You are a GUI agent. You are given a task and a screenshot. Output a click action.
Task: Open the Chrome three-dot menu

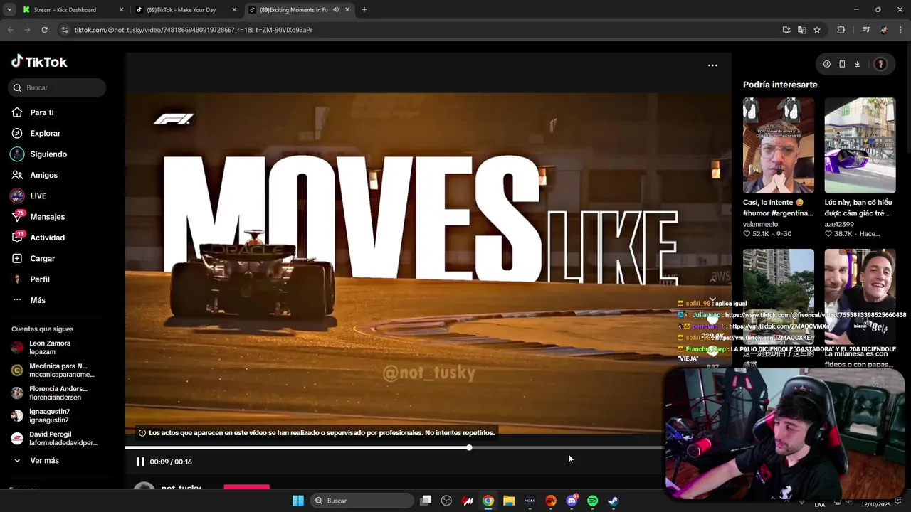point(901,30)
